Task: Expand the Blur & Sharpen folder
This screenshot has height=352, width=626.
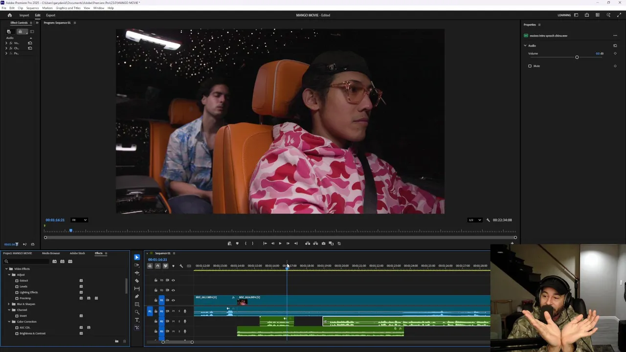Action: pyautogui.click(x=9, y=304)
